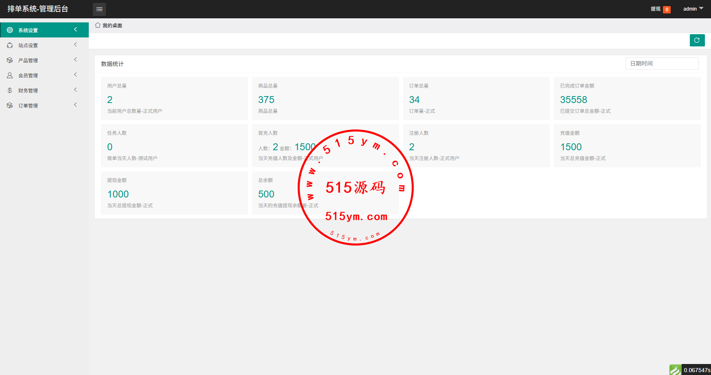Click the 提现 notification link
Viewport: 711px width, 375px height.
point(655,9)
